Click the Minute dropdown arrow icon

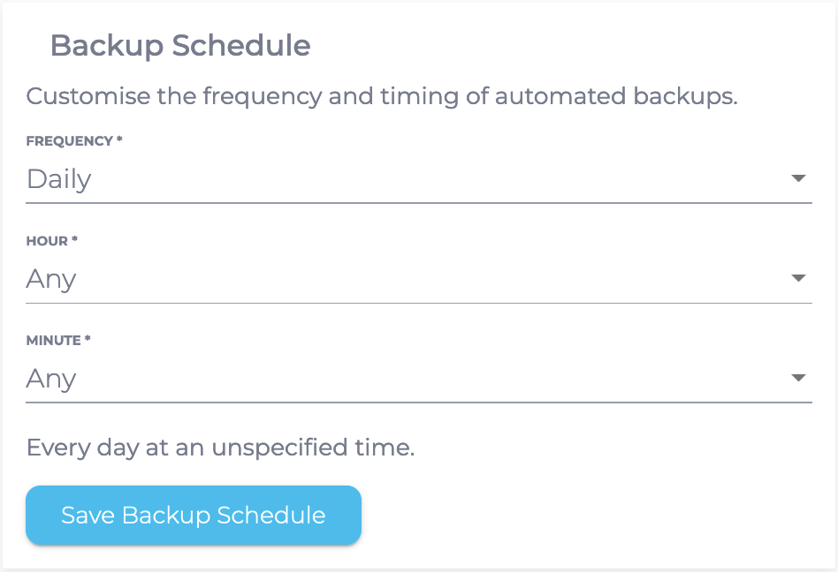pos(798,378)
